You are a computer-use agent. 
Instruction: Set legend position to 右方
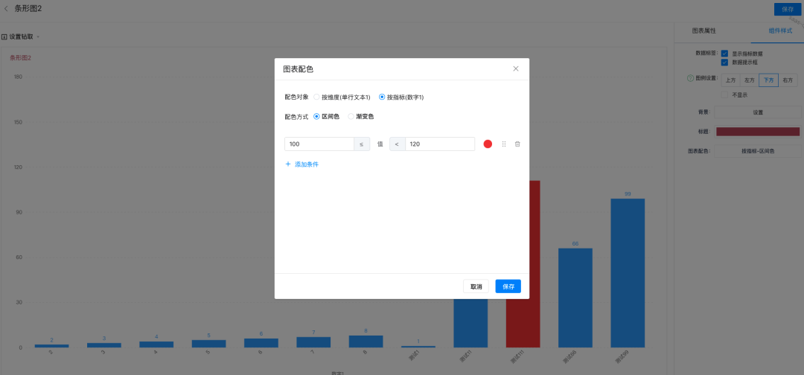click(x=788, y=80)
